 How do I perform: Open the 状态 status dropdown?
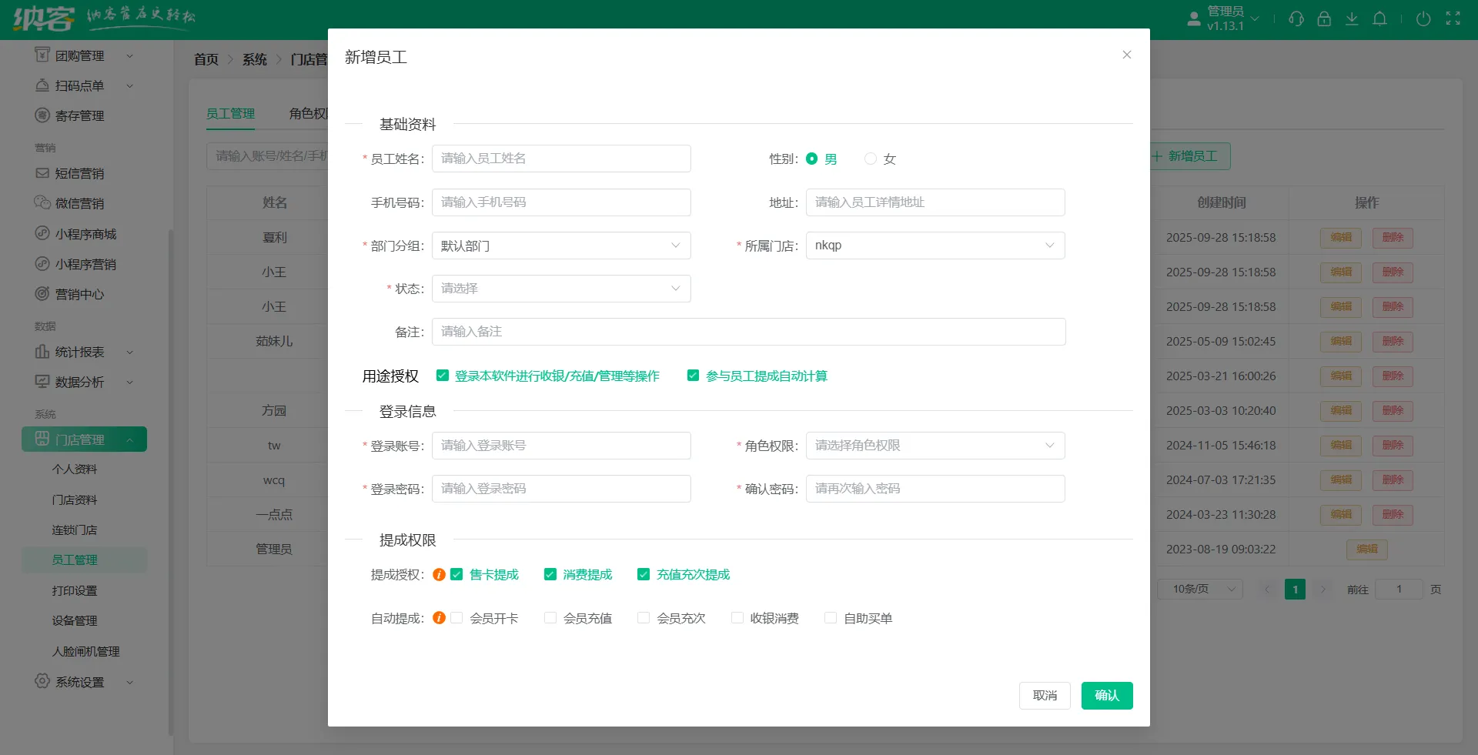(x=561, y=289)
